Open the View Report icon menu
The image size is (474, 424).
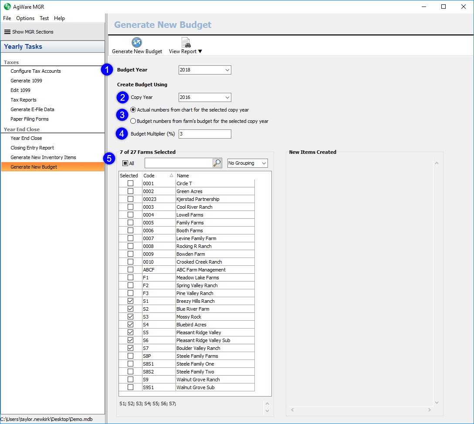pyautogui.click(x=186, y=42)
